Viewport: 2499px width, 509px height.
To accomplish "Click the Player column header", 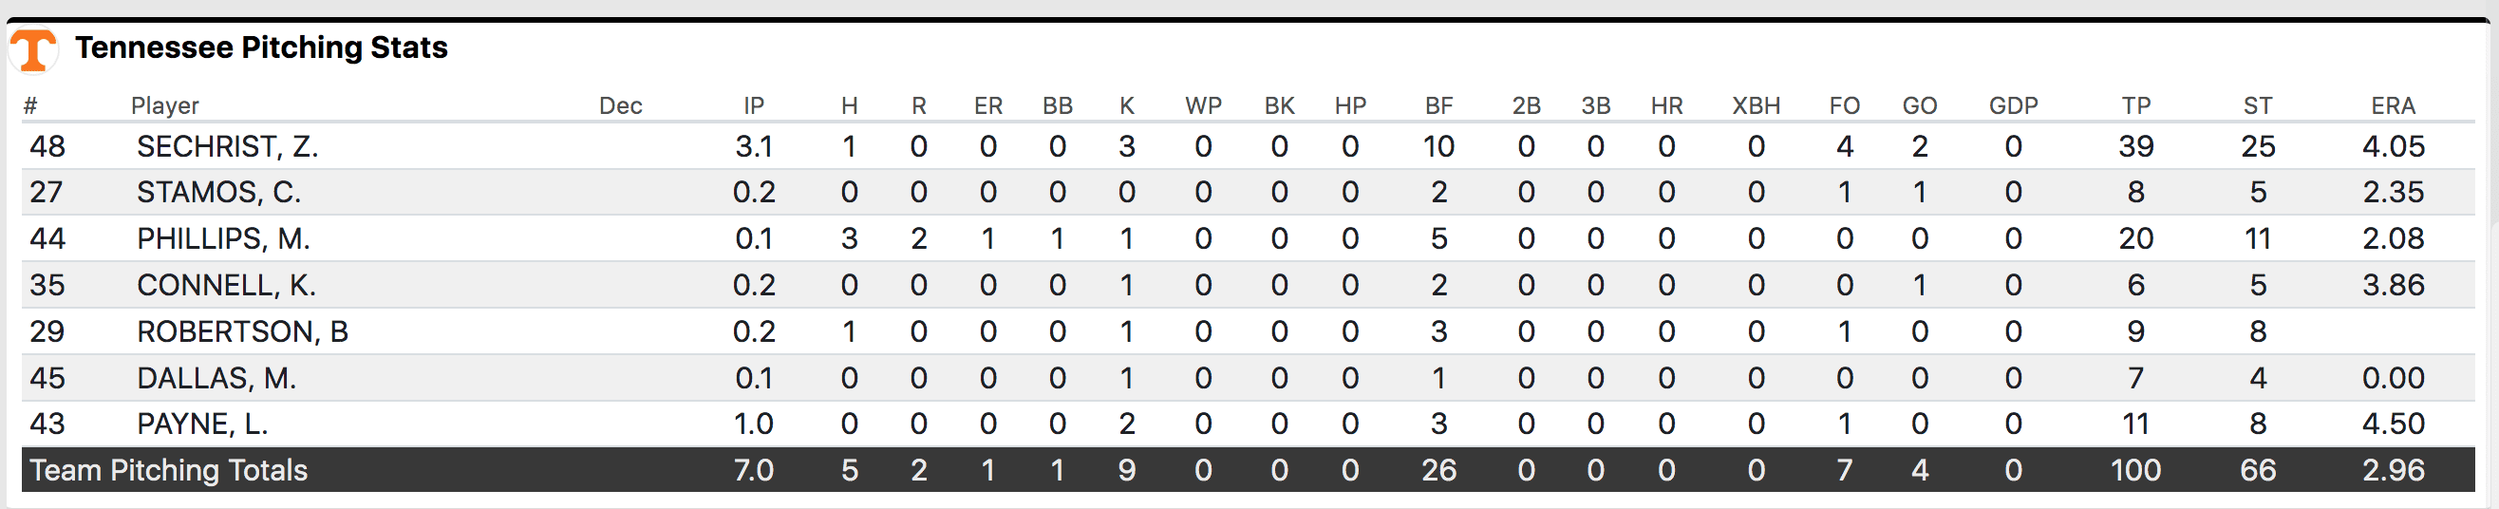I will click(x=165, y=105).
